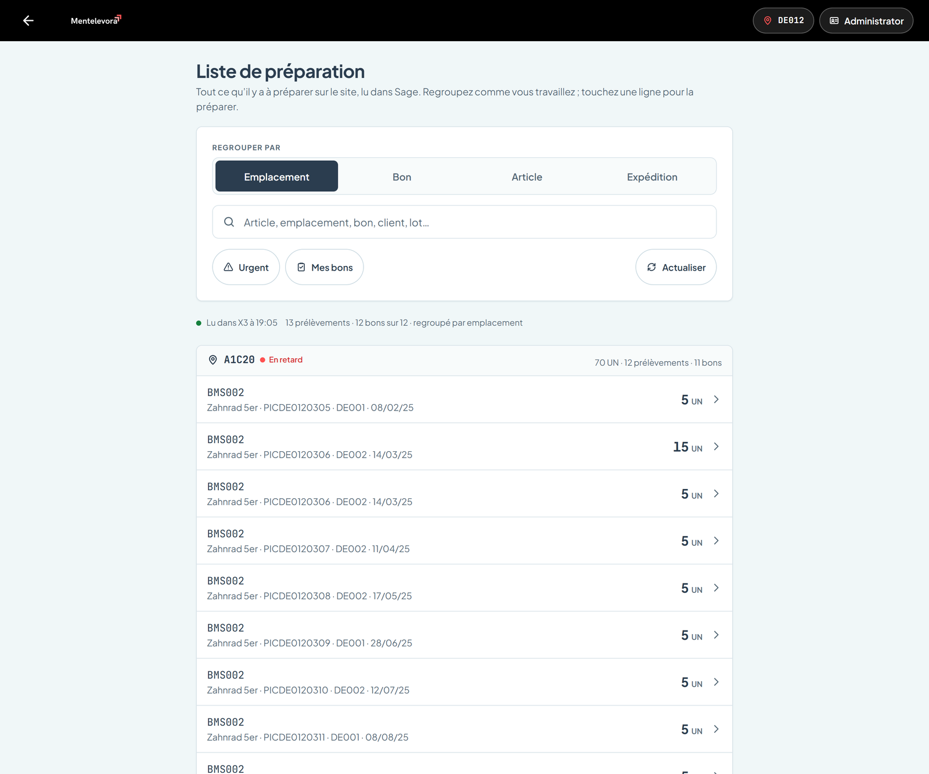Click the 13 prélèvements summary line
Viewport: 929px width, 774px height.
pos(404,323)
